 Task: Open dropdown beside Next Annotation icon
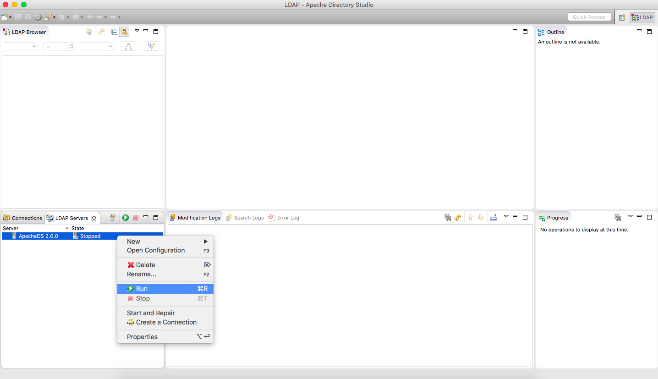[x=68, y=17]
